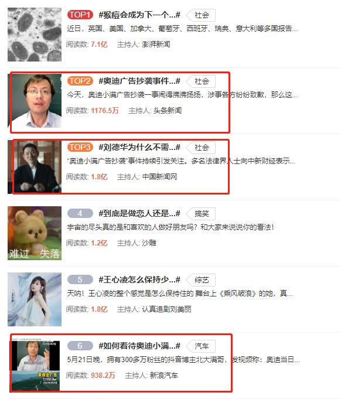Open the monkeypox virus topic thumbnail

coord(35,35)
